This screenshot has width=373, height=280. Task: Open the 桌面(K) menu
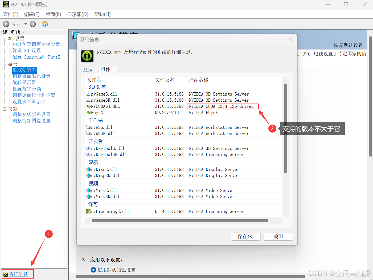point(53,14)
